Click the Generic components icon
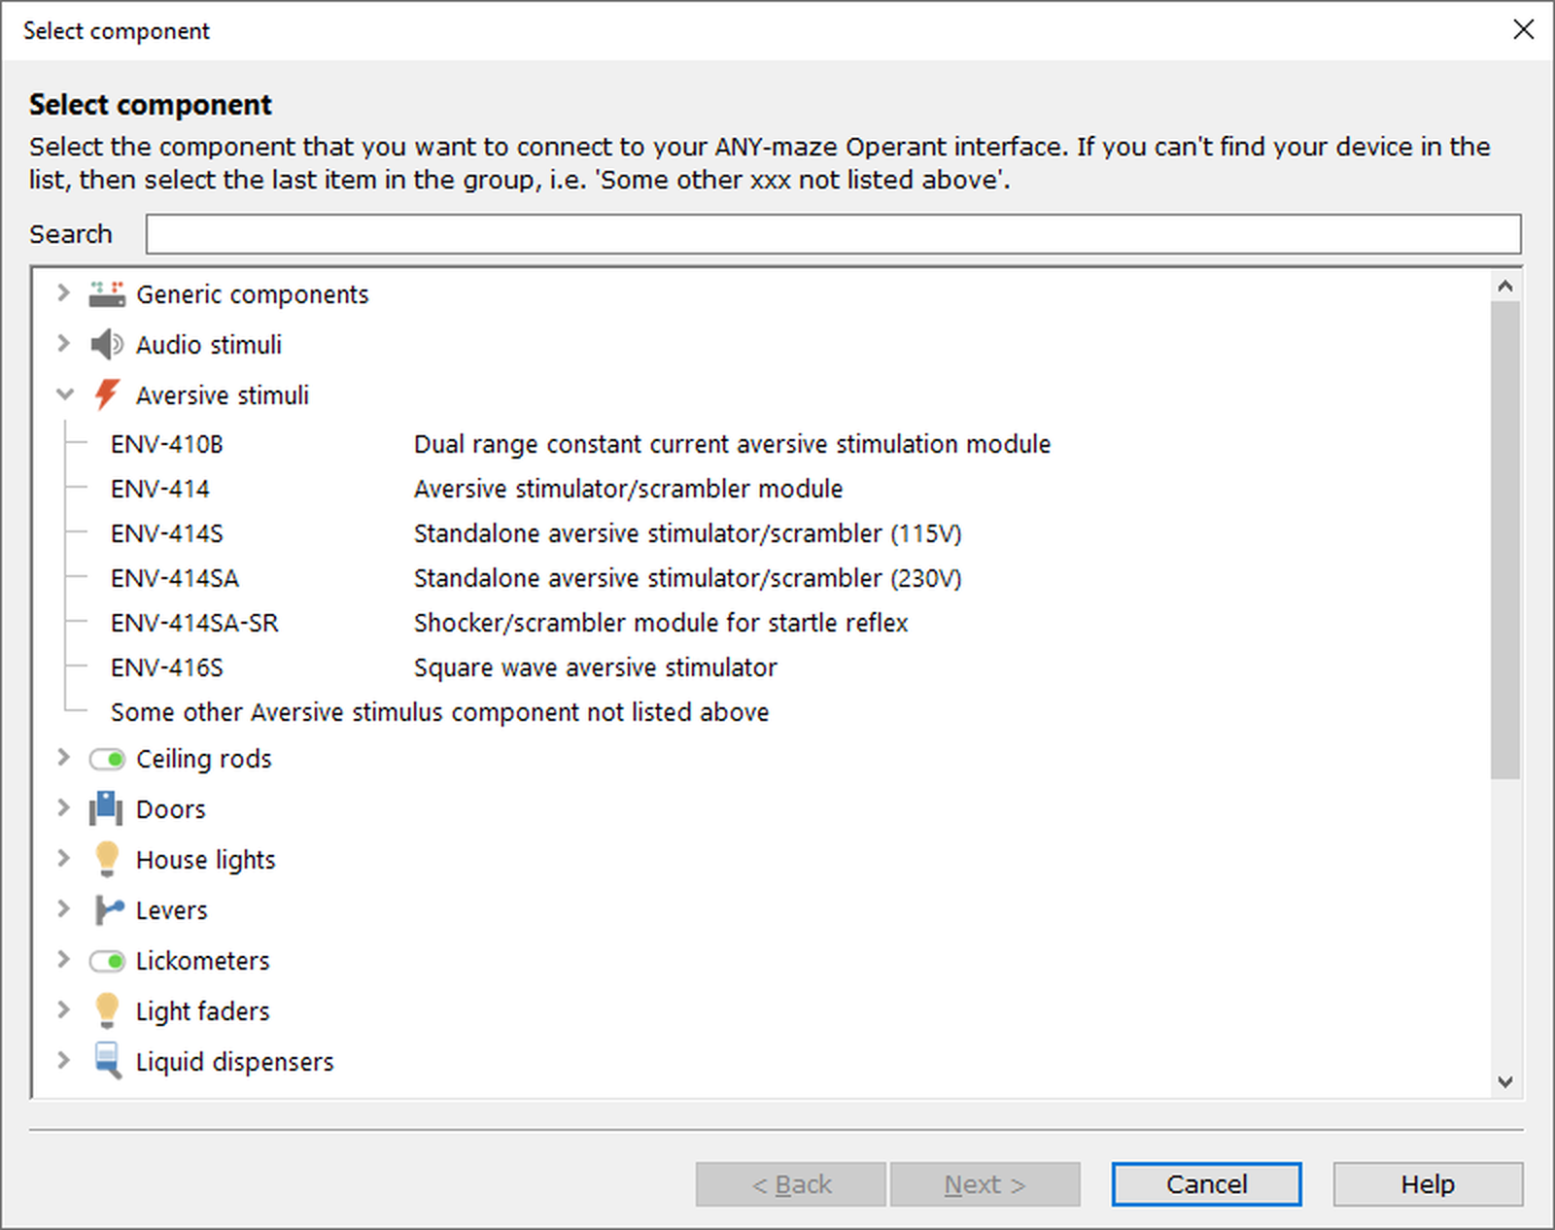 (x=107, y=294)
